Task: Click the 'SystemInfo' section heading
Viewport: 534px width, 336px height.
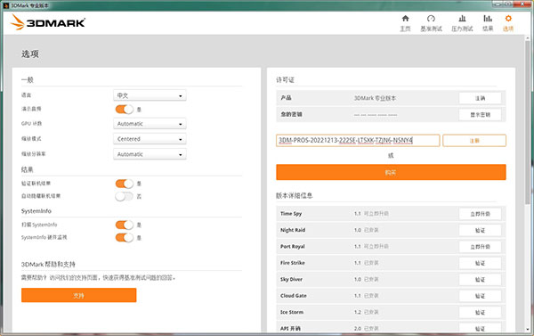Action: pos(36,211)
